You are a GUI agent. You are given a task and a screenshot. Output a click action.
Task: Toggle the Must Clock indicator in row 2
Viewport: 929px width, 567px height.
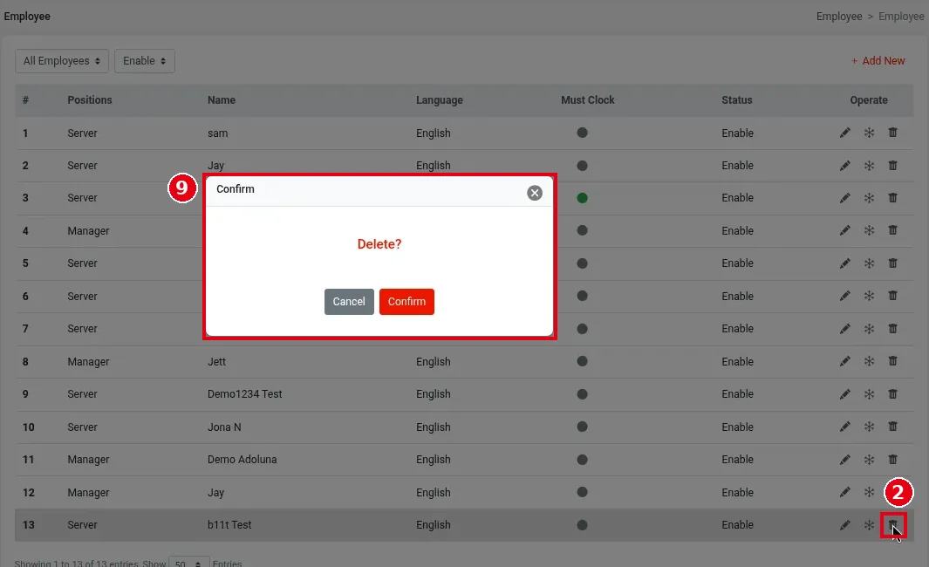[x=583, y=165]
